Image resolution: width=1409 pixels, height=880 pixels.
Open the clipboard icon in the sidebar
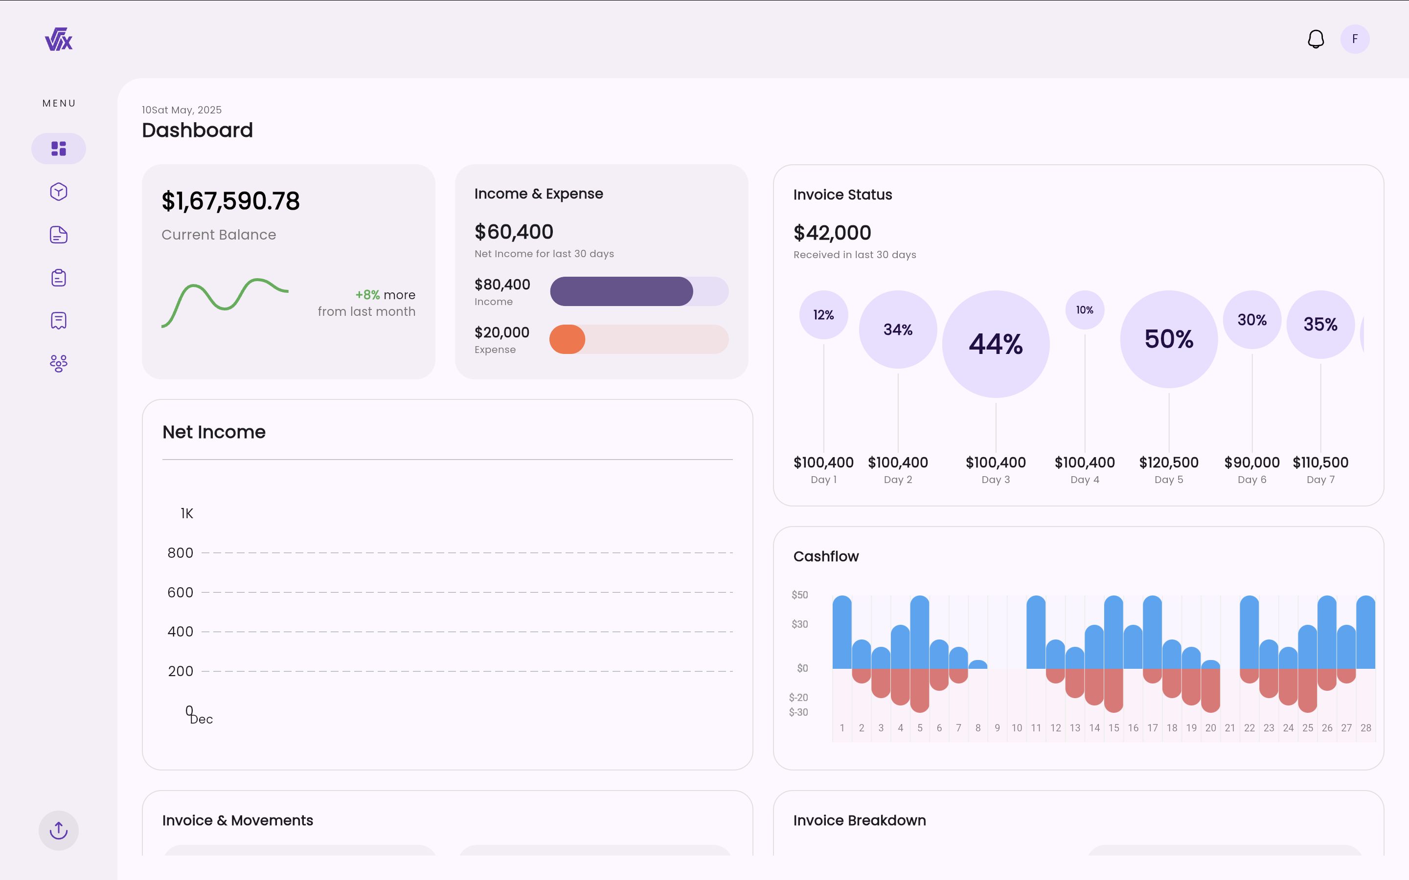click(x=59, y=278)
